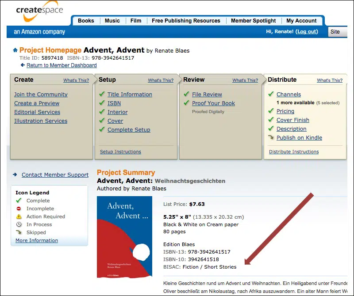The height and width of the screenshot is (296, 354).
Task: Click the Log out link
Action: [307, 31]
